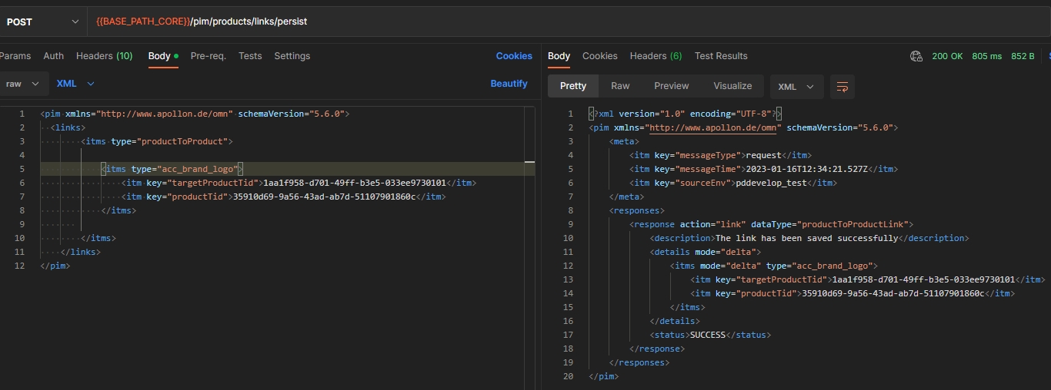
Task: Open the response XML format dropdown
Action: pos(796,87)
